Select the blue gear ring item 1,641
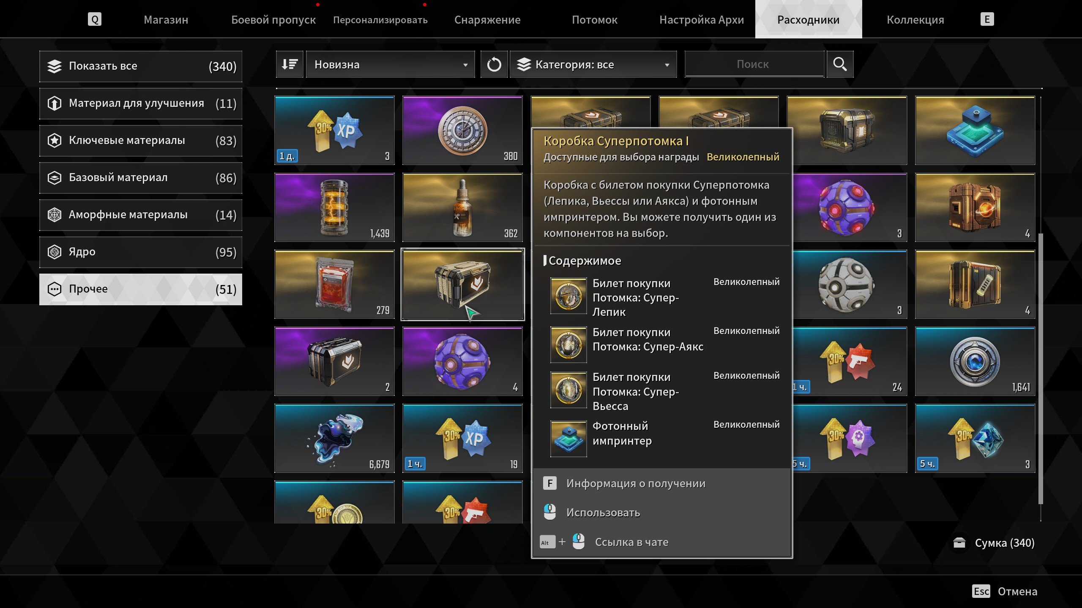This screenshot has height=608, width=1082. 975,361
